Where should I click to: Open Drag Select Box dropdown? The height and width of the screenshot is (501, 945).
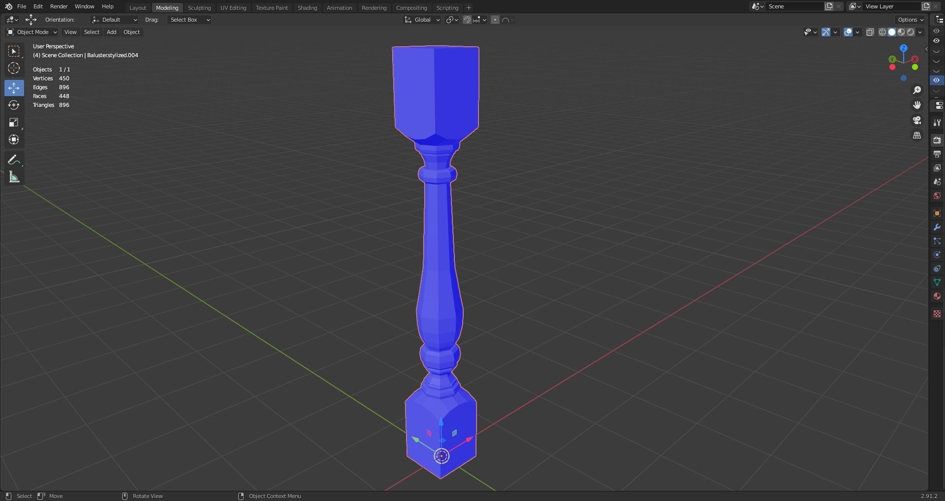pyautogui.click(x=189, y=20)
